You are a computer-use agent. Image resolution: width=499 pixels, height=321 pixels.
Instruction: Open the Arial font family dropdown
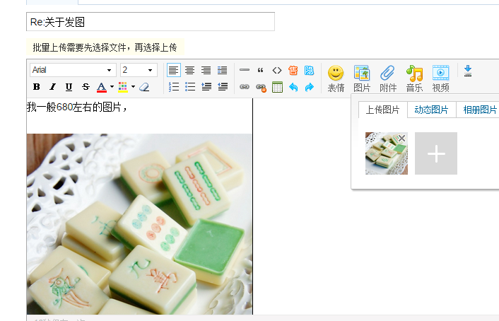(x=73, y=70)
